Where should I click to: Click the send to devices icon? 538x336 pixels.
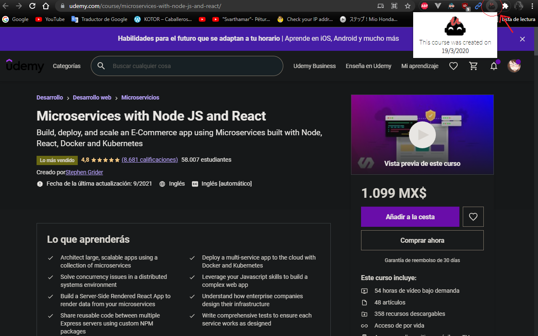pos(380,6)
